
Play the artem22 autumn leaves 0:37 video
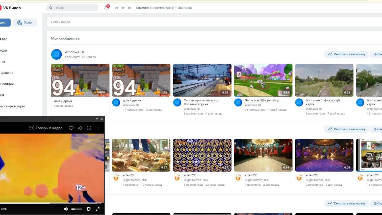pyautogui.click(x=141, y=155)
